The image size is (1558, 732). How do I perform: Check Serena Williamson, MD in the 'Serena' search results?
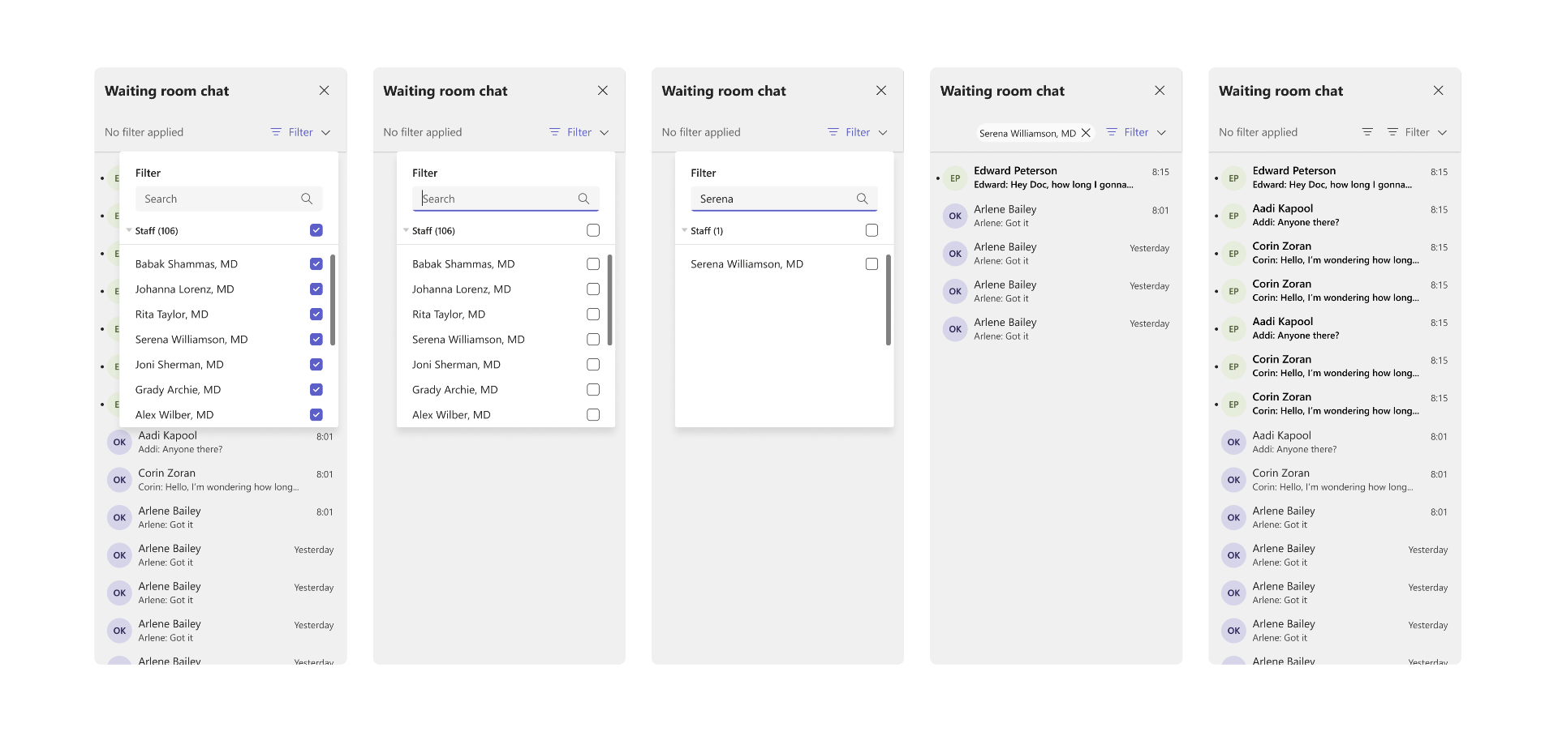[x=872, y=263]
